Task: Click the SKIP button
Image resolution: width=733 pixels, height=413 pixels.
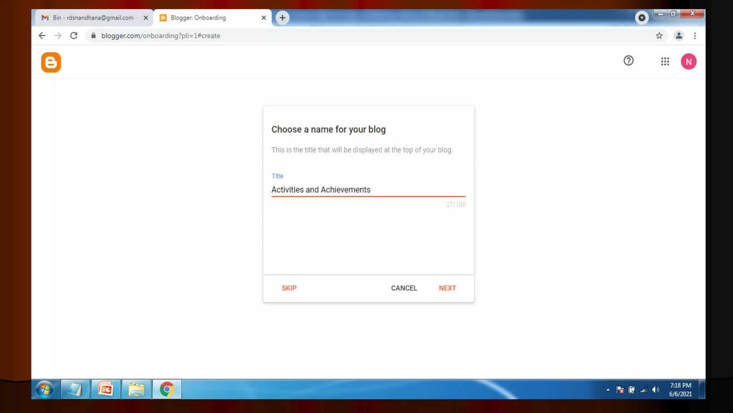Action: pyautogui.click(x=289, y=288)
